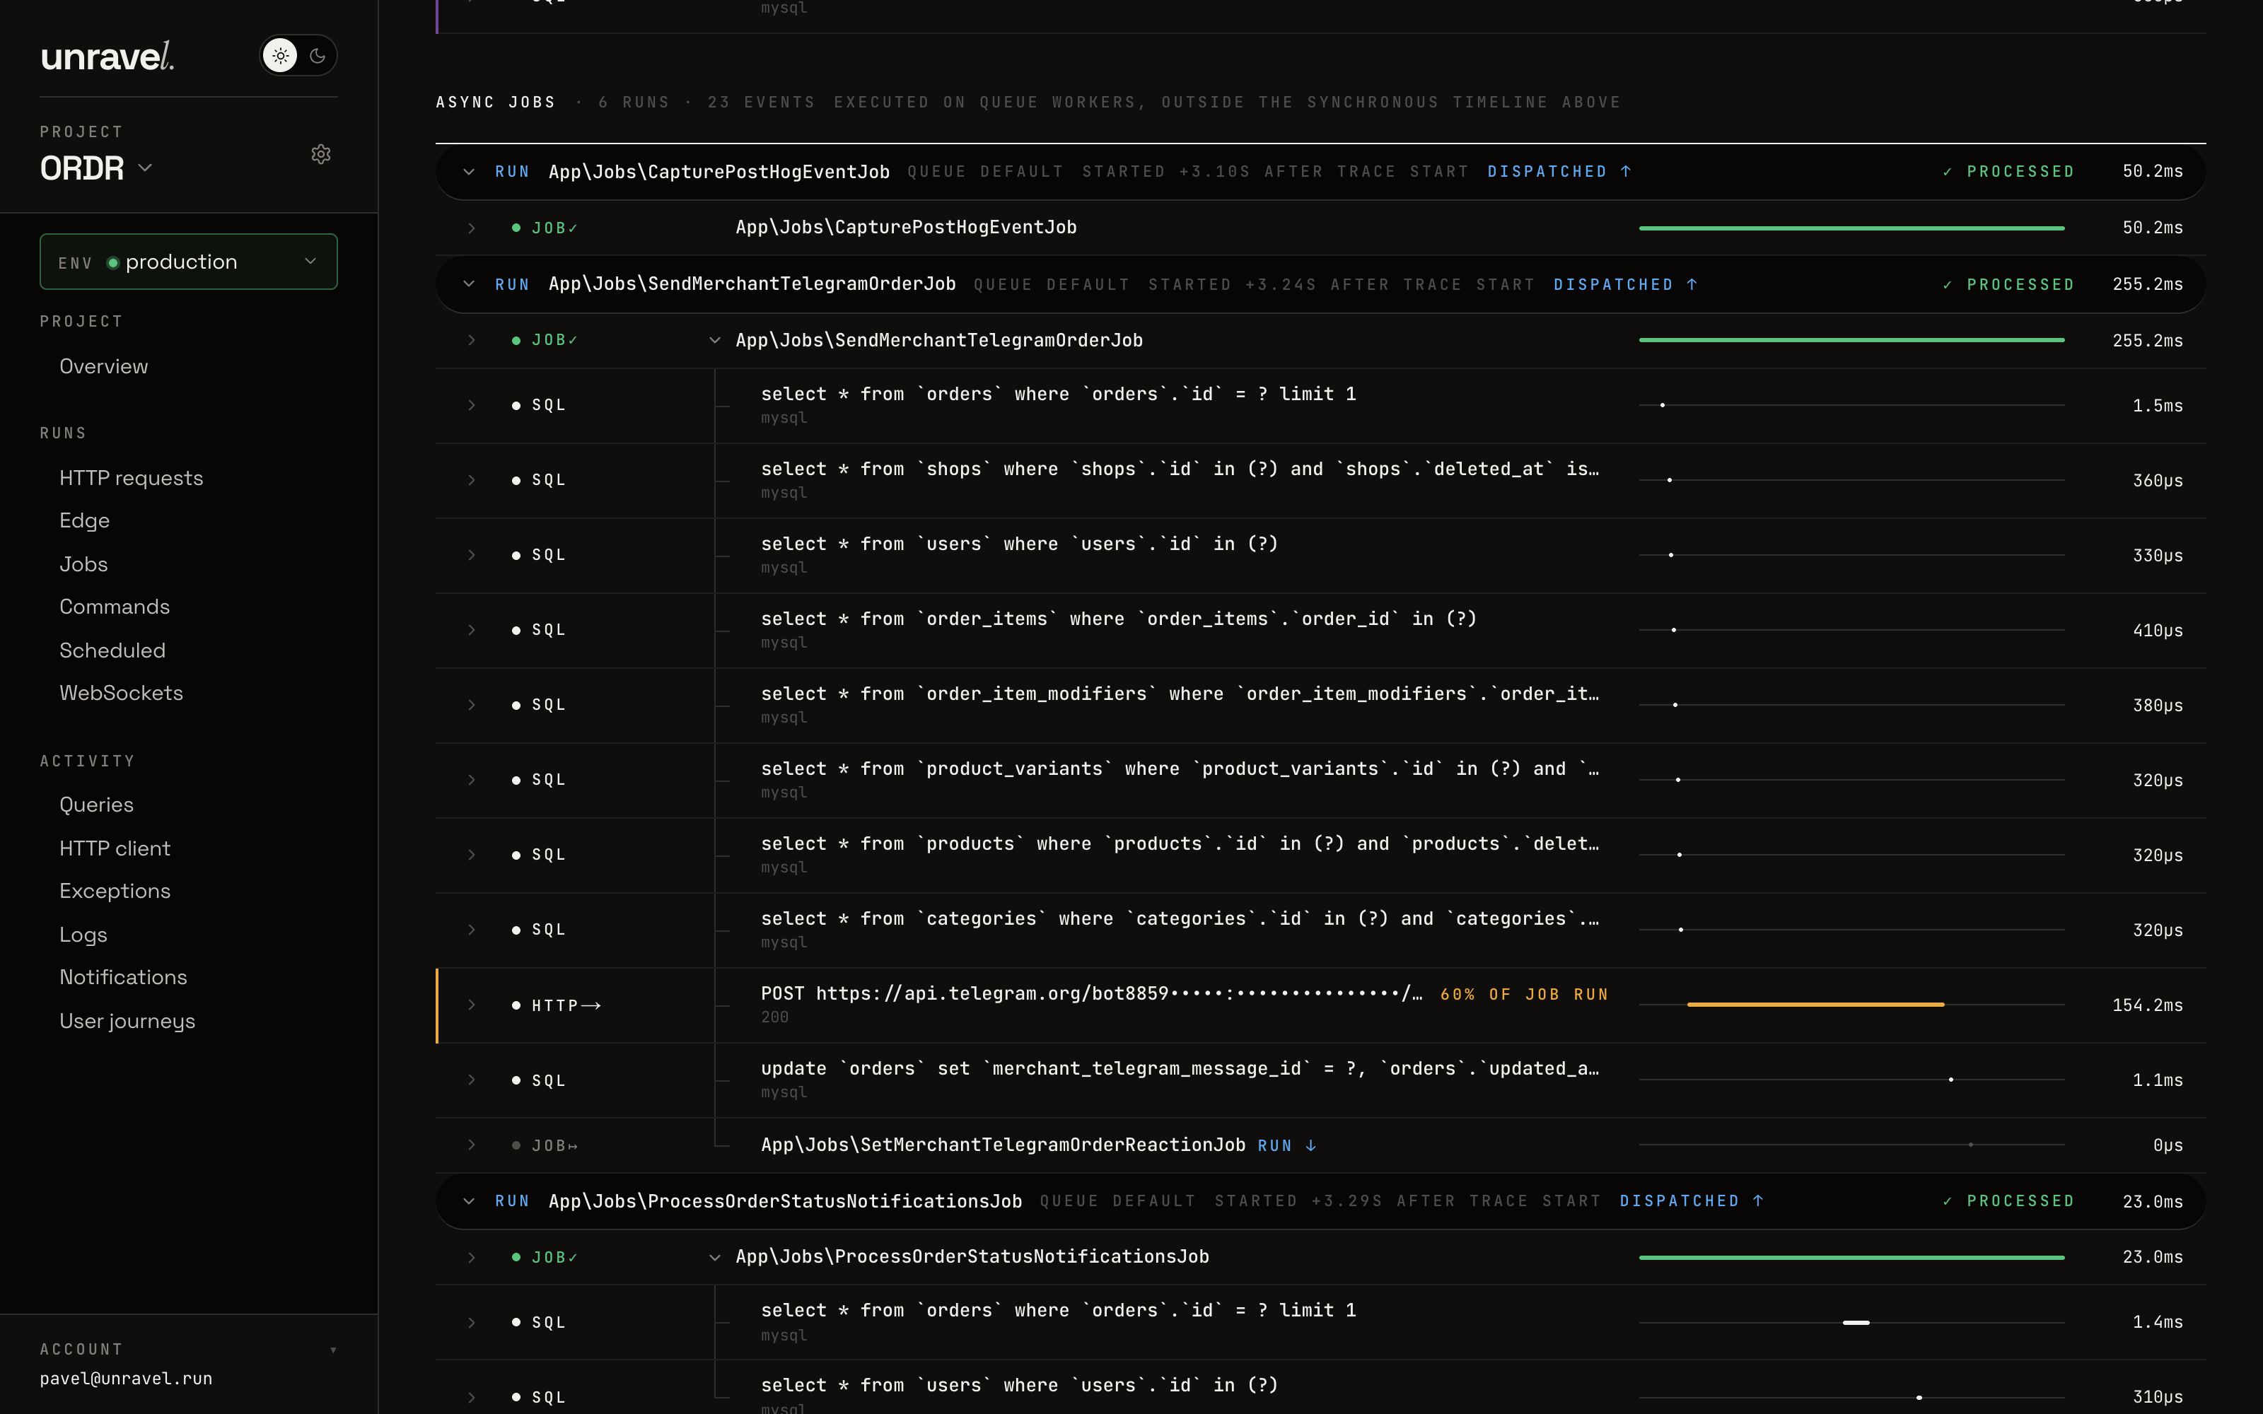Screen dimensions: 2263x1414
Task: Open HTTP requests runs
Action: pos(131,478)
